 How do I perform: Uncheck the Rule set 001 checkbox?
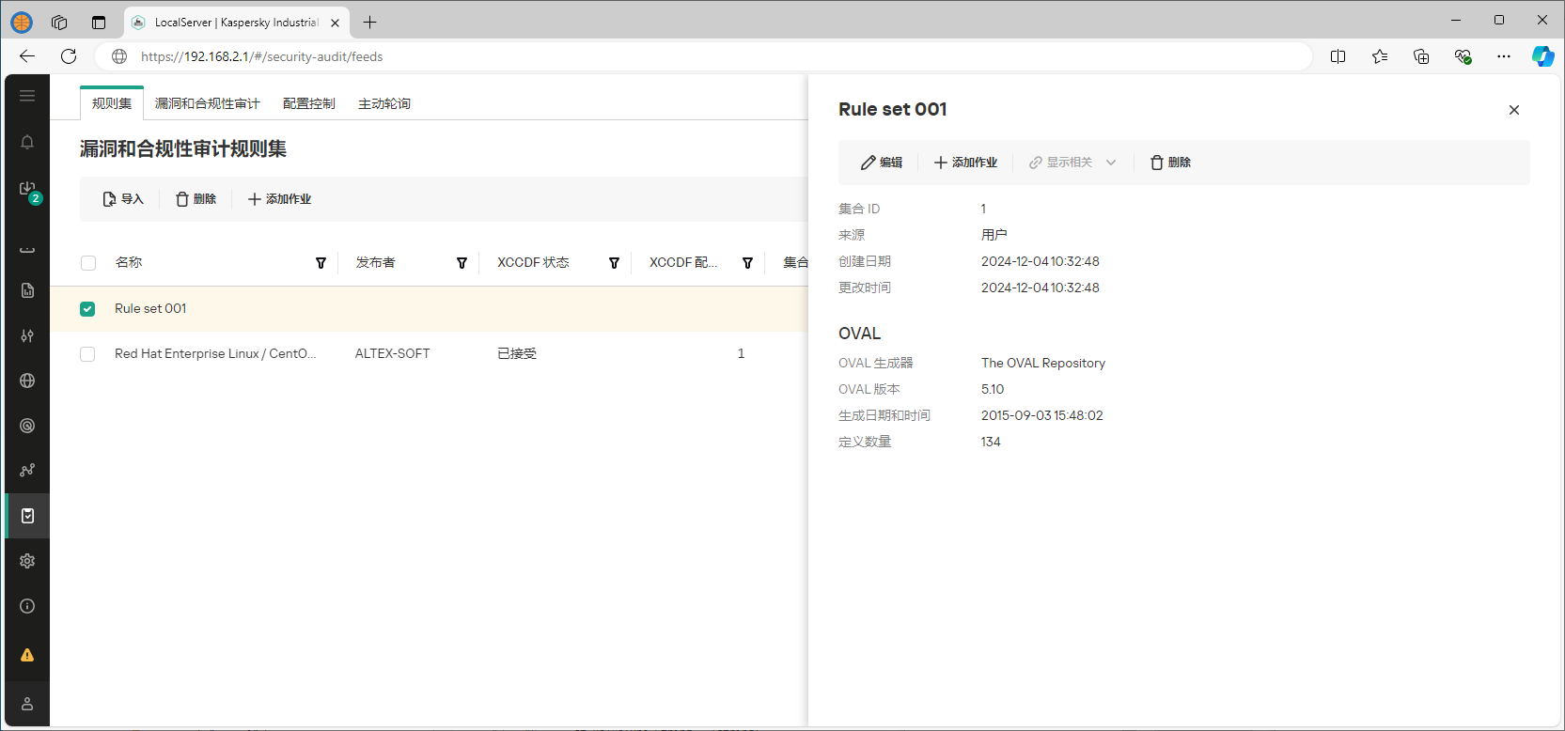tap(87, 309)
